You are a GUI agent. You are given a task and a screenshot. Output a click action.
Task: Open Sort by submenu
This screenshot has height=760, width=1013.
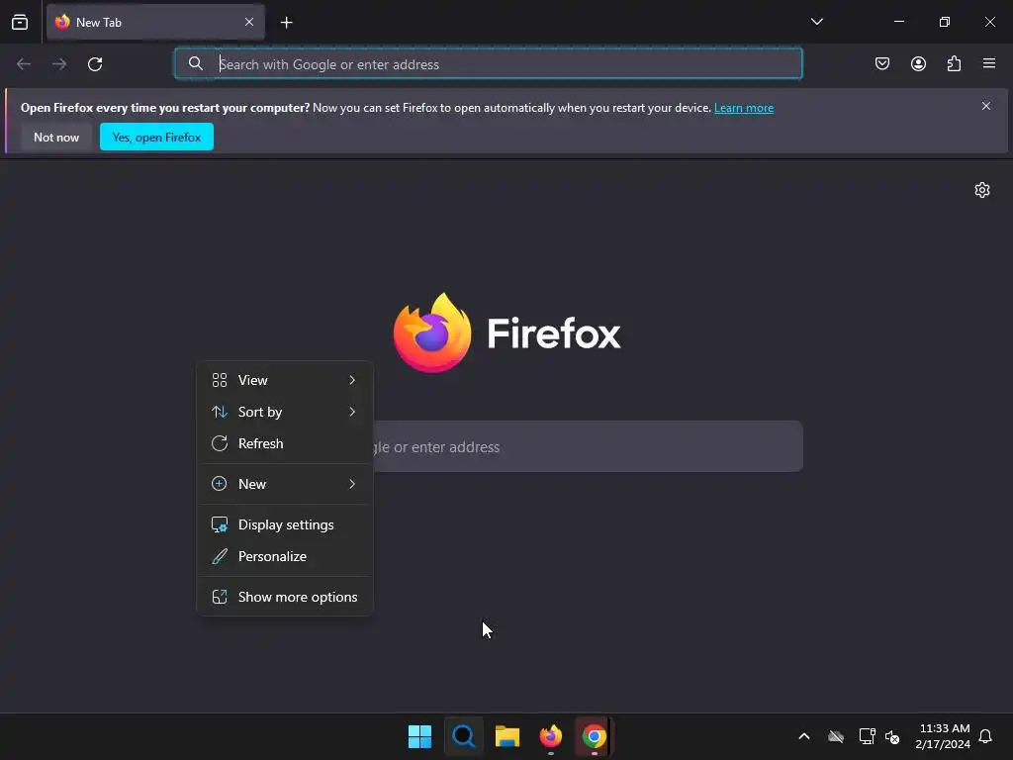[284, 412]
